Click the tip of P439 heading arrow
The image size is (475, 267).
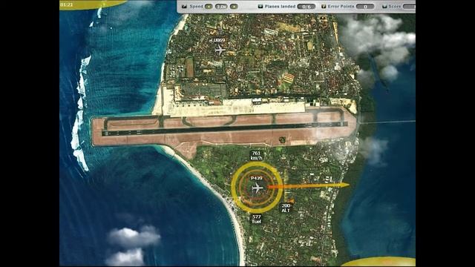(x=345, y=185)
